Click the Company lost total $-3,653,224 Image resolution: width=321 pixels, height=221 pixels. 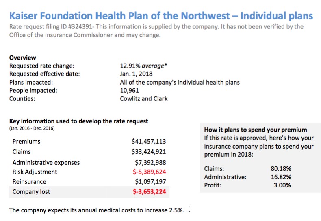[x=149, y=192]
